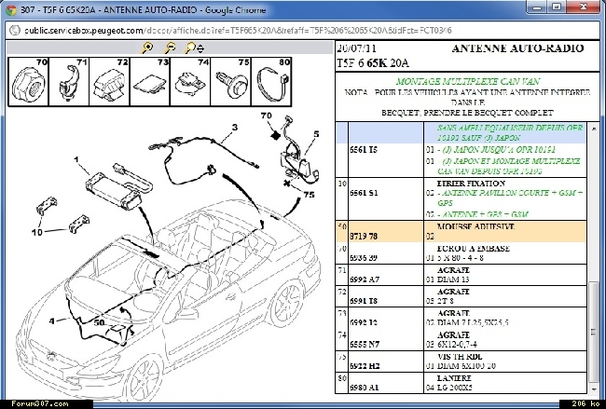
Task: Click the zoom-in magnifier icon
Action: coord(146,48)
